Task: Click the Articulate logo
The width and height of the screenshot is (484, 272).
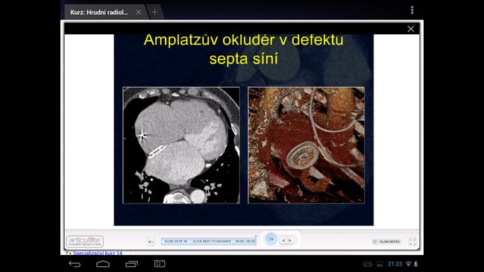Action: pos(85,241)
